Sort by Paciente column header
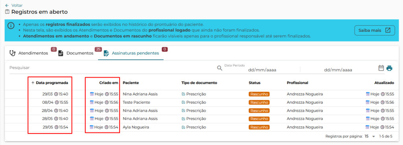This screenshot has width=403, height=145. [x=131, y=83]
